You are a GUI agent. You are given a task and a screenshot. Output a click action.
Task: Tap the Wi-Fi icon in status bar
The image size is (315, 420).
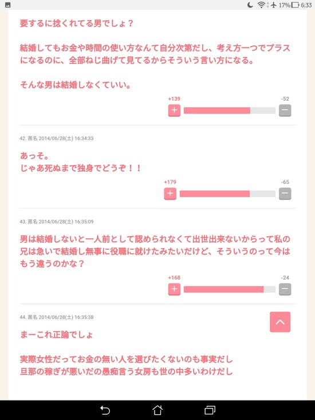click(x=261, y=5)
